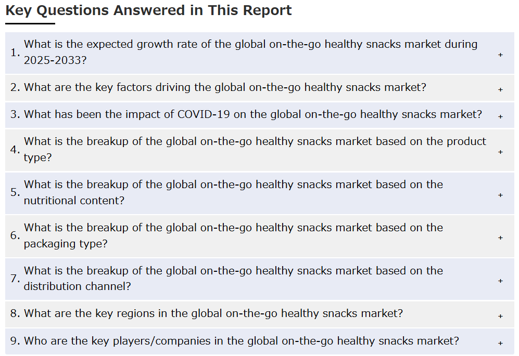Expand question on key factors driving market
Image resolution: width=519 pixels, height=356 pixels.
(225, 87)
